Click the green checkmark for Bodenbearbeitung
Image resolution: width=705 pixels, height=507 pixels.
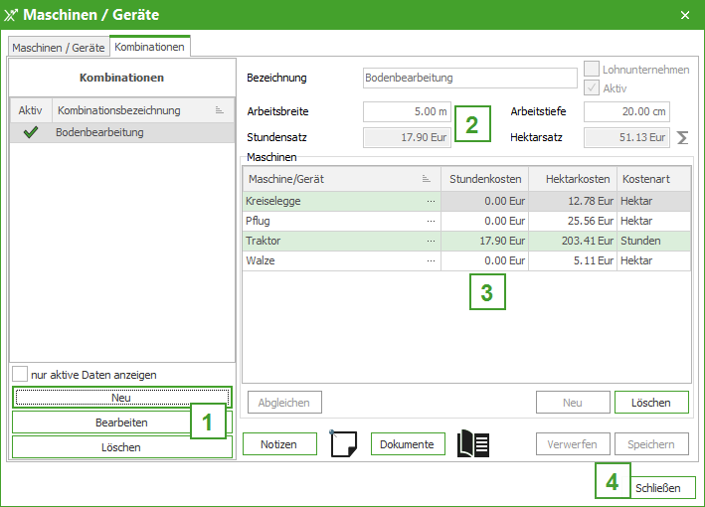point(30,132)
